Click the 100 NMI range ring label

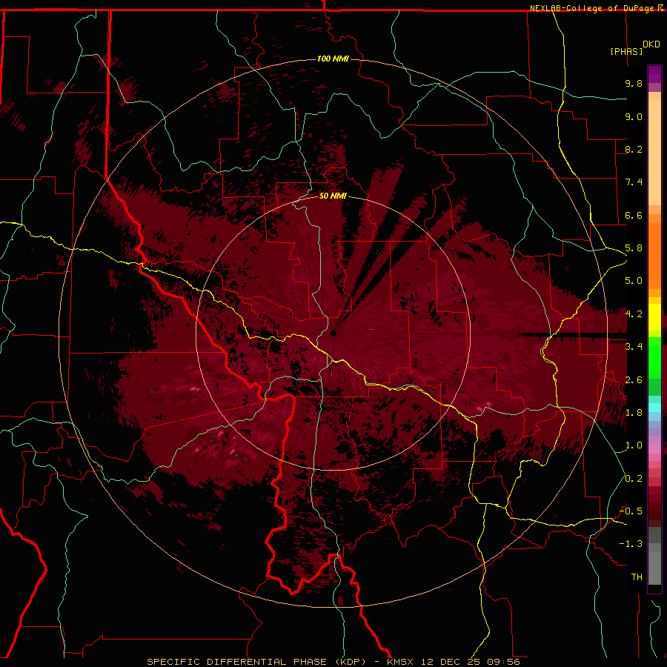pyautogui.click(x=333, y=59)
